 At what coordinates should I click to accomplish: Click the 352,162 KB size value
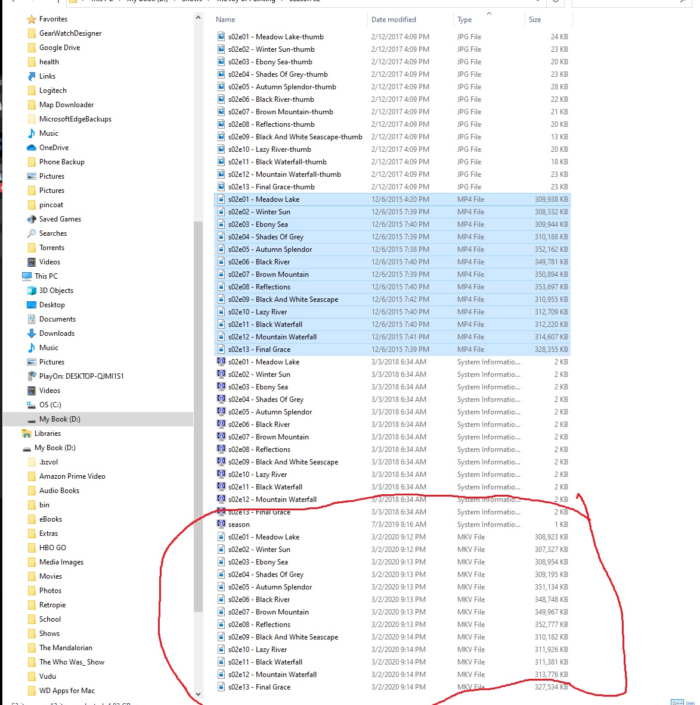551,249
